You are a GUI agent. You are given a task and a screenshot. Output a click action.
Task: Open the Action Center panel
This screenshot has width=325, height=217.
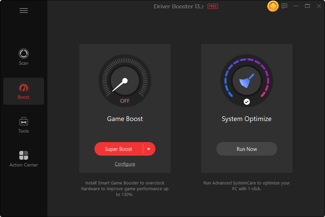pos(24,159)
